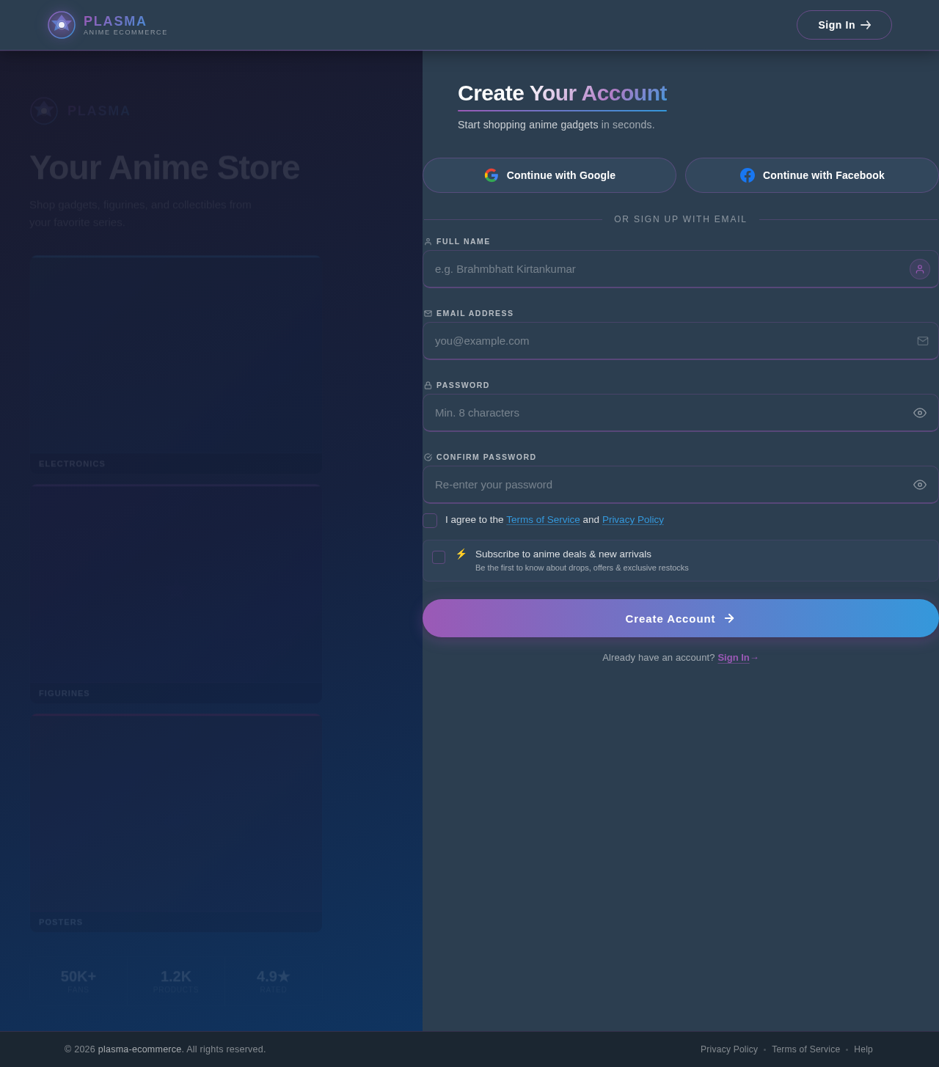Click the user icon in Full Name field
Viewport: 939px width, 1067px height.
[920, 269]
